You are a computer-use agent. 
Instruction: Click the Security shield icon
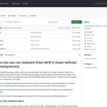coord(19,16)
